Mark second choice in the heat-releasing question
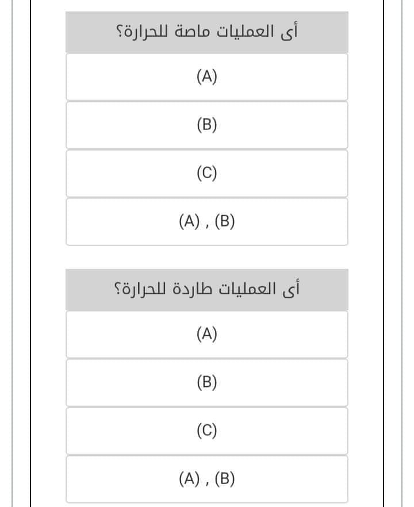The height and width of the screenshot is (507, 414). coord(206,382)
